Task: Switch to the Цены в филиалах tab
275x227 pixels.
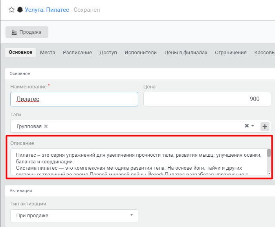Action: click(186, 52)
